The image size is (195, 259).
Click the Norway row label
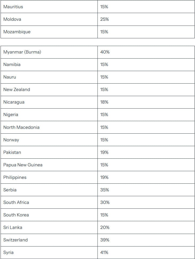click(x=11, y=140)
